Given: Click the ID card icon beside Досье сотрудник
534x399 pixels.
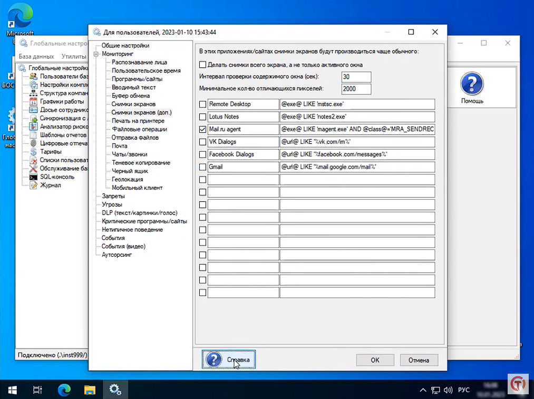Looking at the screenshot, I should pos(33,110).
